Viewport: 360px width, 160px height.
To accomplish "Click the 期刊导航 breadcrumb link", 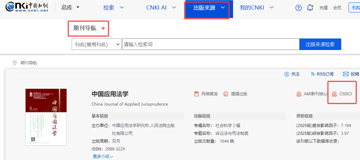I will click(29, 63).
